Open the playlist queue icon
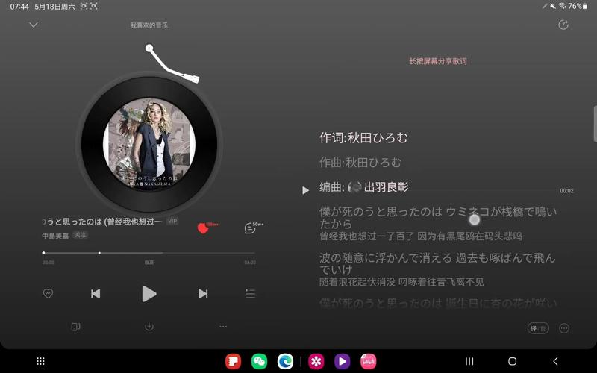The width and height of the screenshot is (597, 373). pyautogui.click(x=250, y=293)
